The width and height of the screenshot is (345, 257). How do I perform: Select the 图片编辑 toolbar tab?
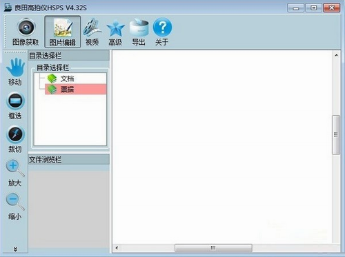click(63, 32)
